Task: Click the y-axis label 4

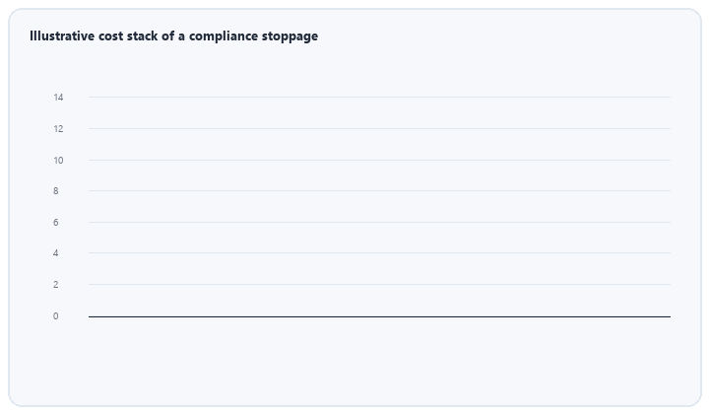Action: click(55, 253)
